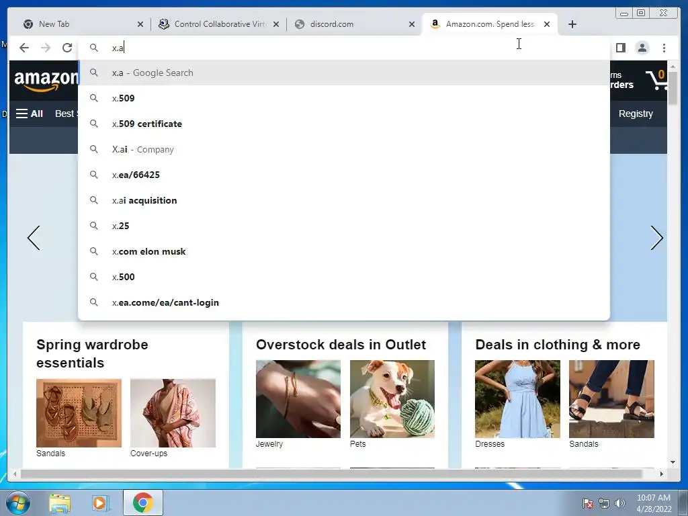
Task: Close the Amazon.com tab
Action: (x=547, y=24)
